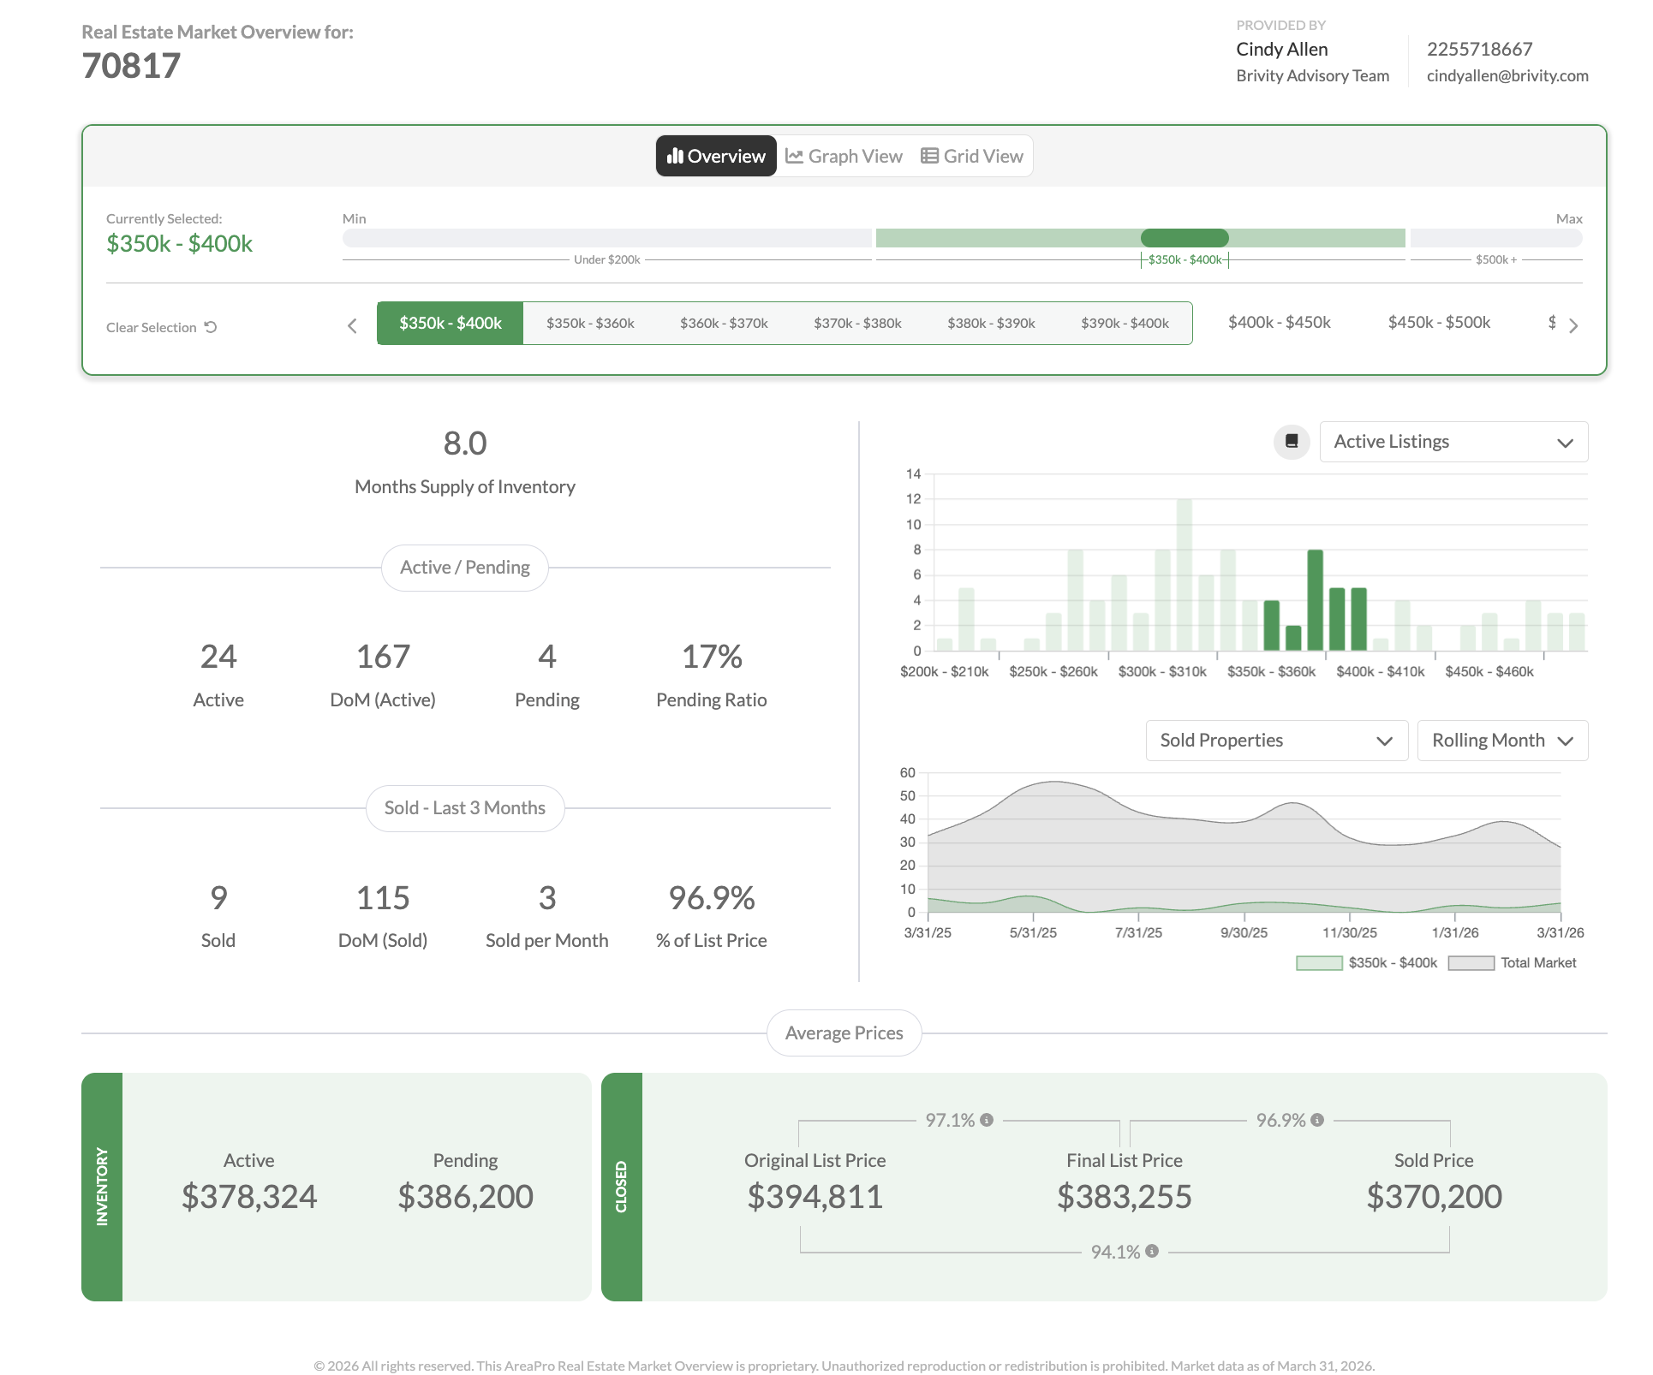
Task: Click the $350k - $400k slider handle
Action: click(x=1185, y=238)
